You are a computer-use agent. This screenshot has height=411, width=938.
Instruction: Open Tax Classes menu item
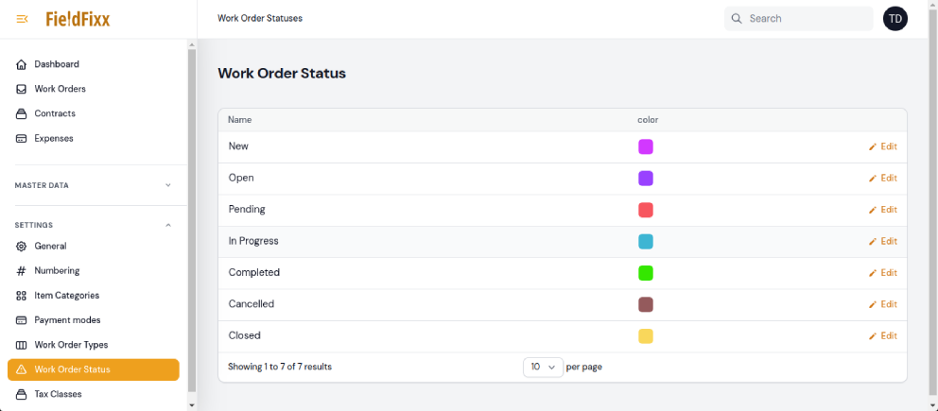pos(58,394)
